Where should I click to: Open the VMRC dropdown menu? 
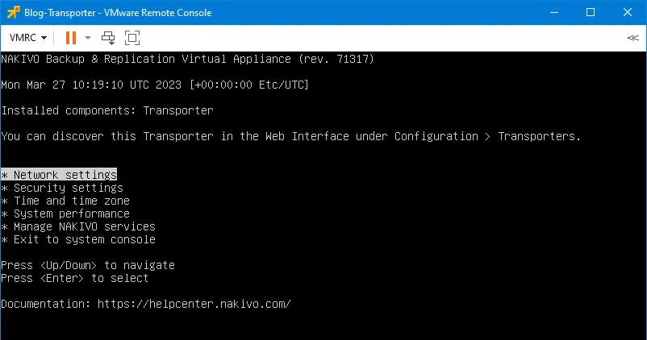coord(27,38)
